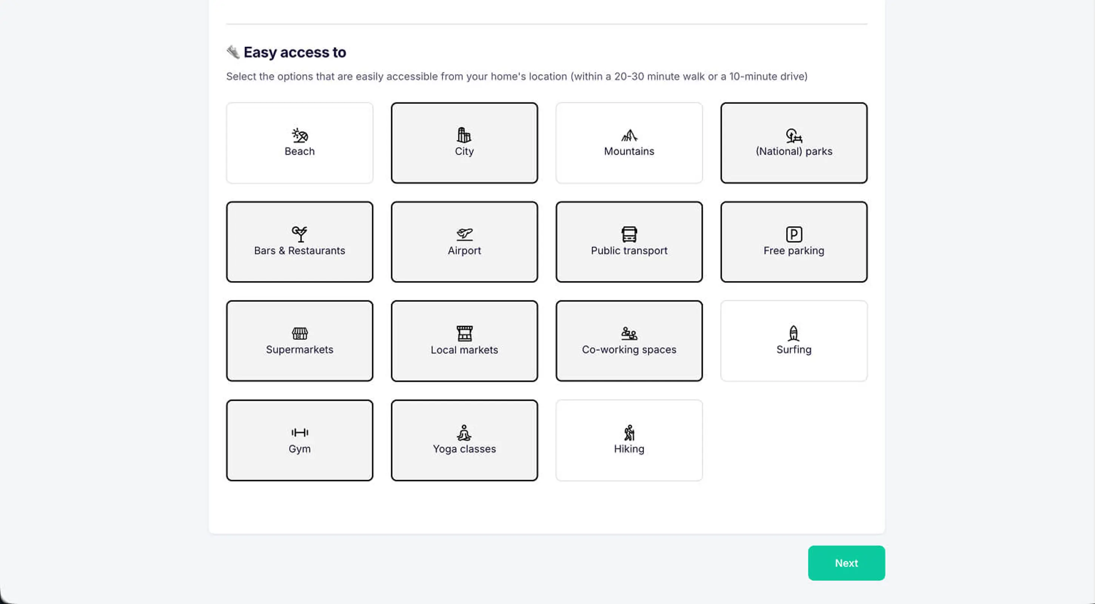Enable the Mountains option label
This screenshot has height=604, width=1095.
coord(629,151)
